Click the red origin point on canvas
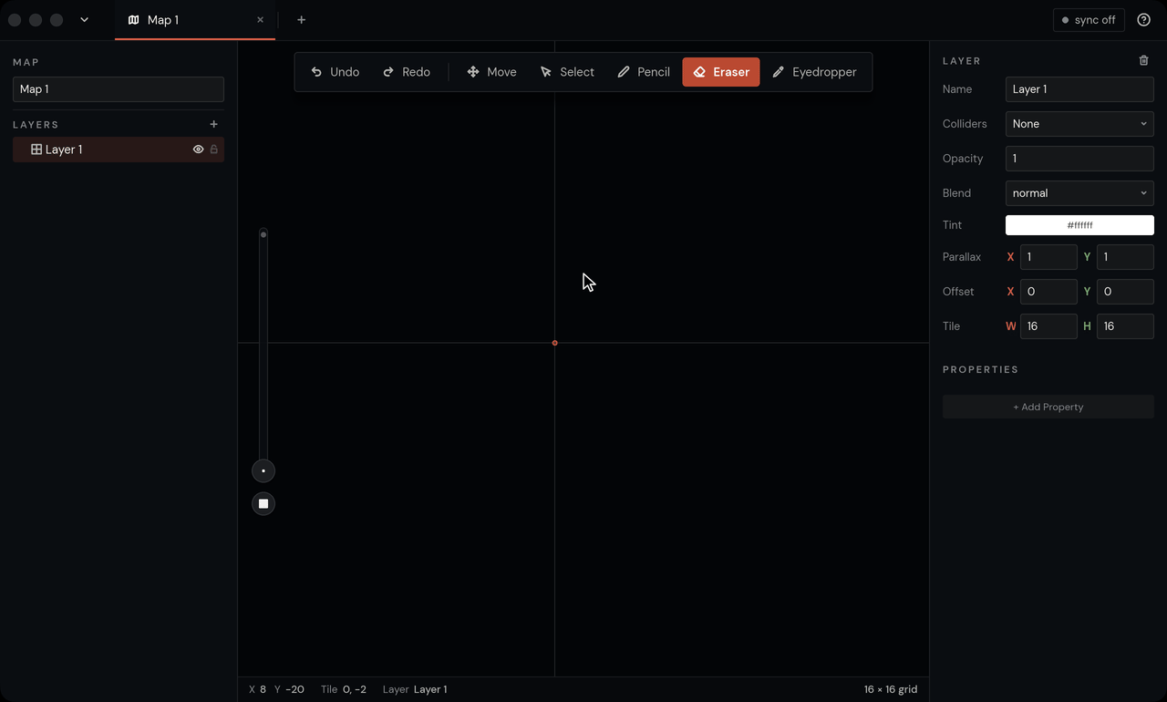The image size is (1167, 702). coord(554,343)
